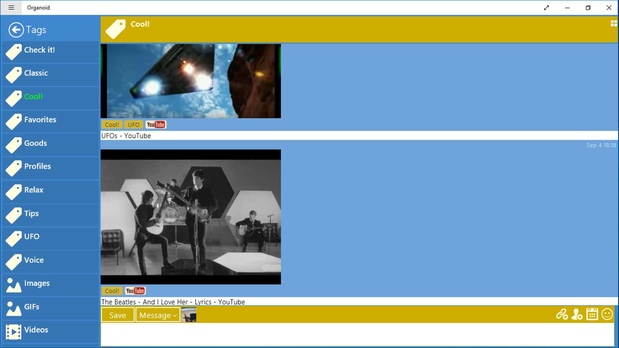Click the back arrow next to Tags
Image resolution: width=619 pixels, height=348 pixels.
16,30
